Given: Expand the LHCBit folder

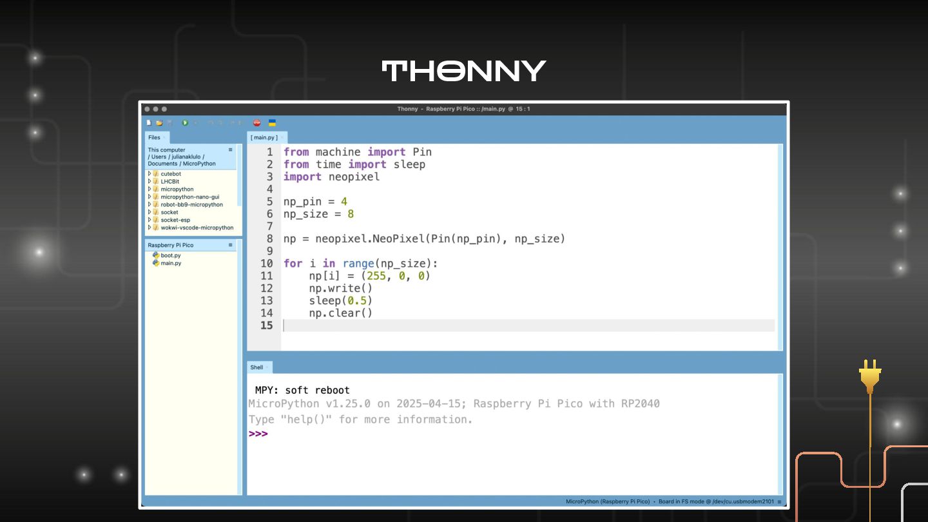Looking at the screenshot, I should coord(150,182).
